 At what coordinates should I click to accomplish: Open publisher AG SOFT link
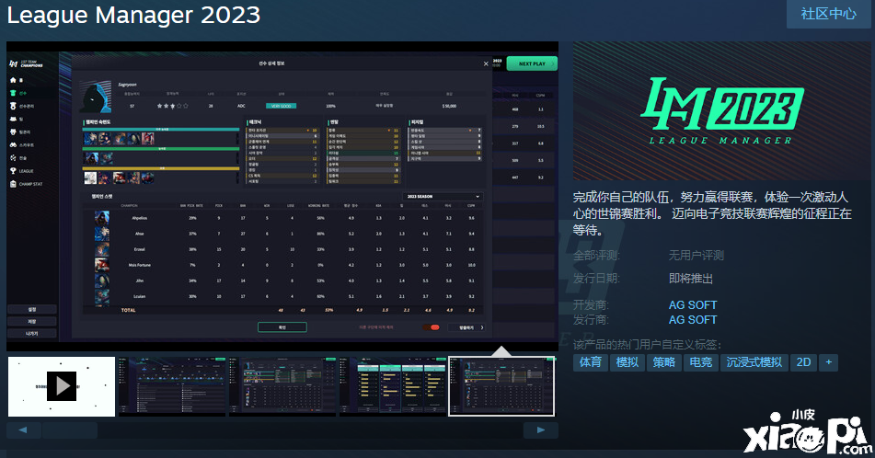[x=693, y=320]
